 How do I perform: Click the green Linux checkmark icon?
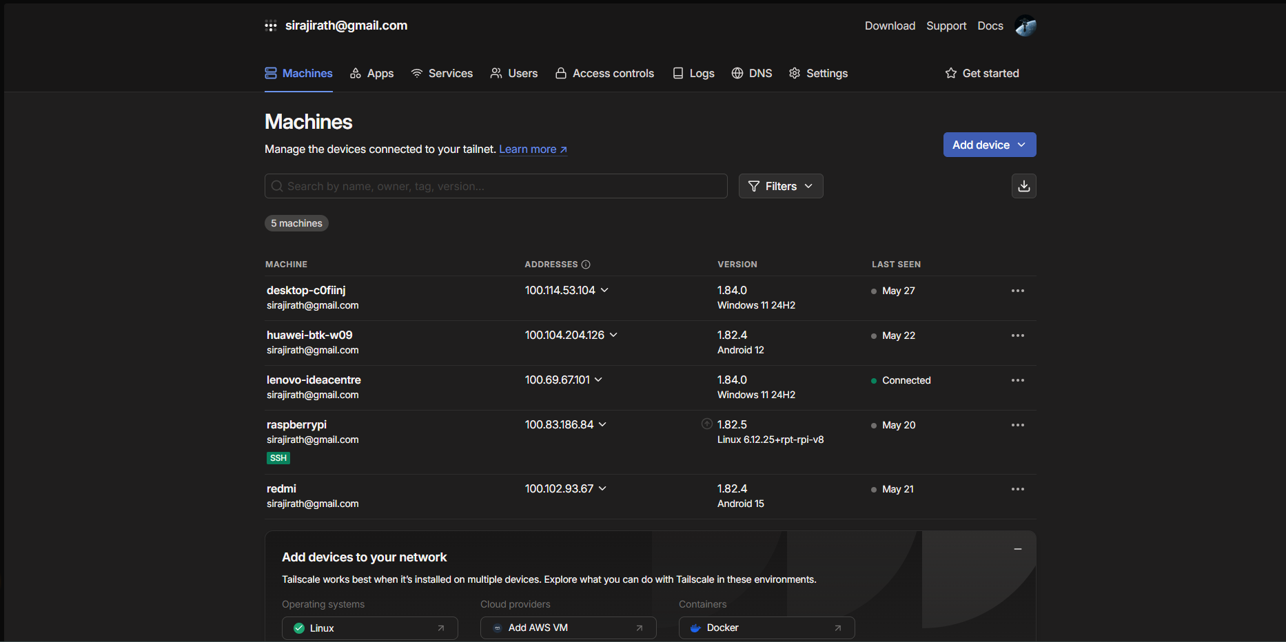(x=299, y=628)
